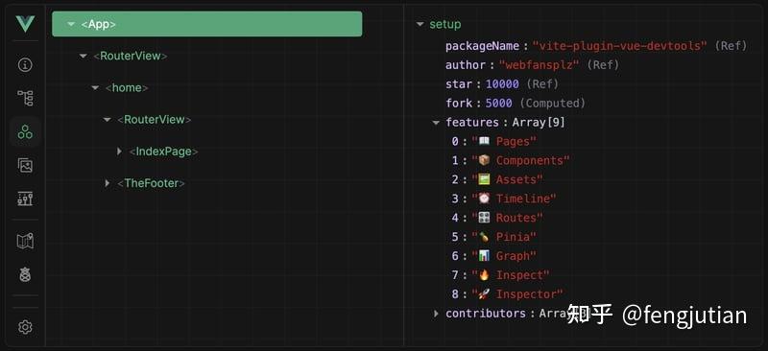Collapse the features array
The image size is (768, 351).
click(436, 123)
